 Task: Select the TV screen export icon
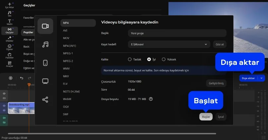point(45,81)
